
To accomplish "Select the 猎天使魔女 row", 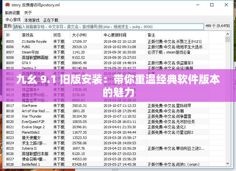I will coord(114,138).
